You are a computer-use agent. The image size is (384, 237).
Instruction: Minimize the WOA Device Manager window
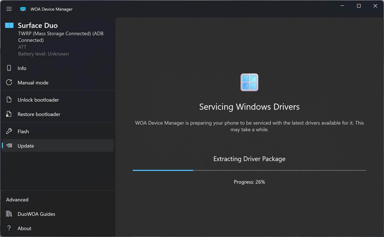coord(342,6)
